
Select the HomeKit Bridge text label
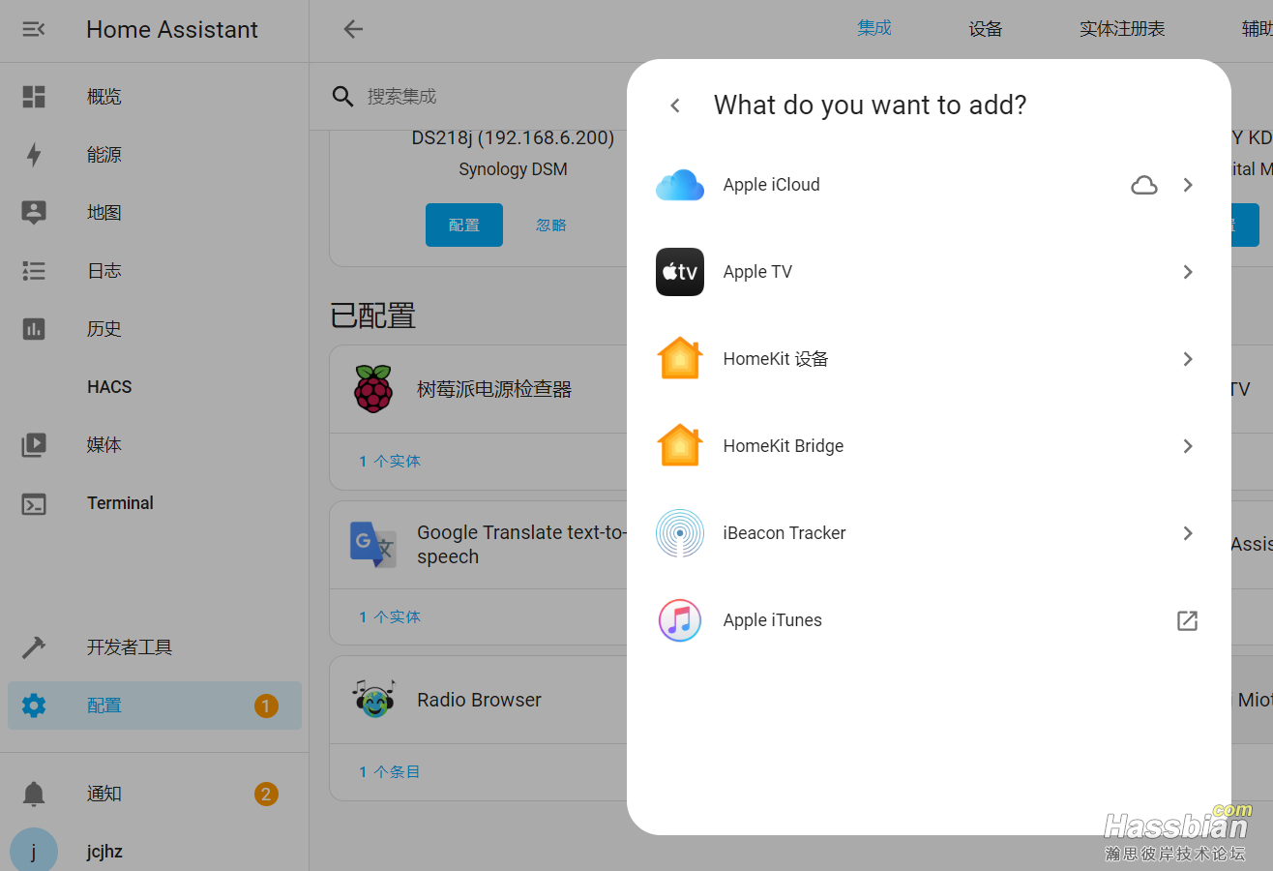[784, 446]
